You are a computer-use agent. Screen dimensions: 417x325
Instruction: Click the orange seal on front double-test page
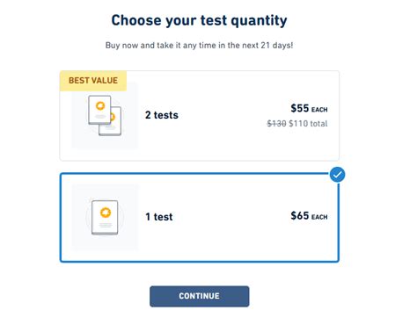100,105
